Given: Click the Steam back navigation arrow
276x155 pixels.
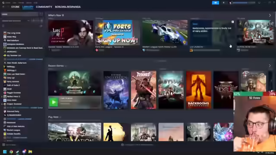Looking at the screenshot, I should (3, 7).
